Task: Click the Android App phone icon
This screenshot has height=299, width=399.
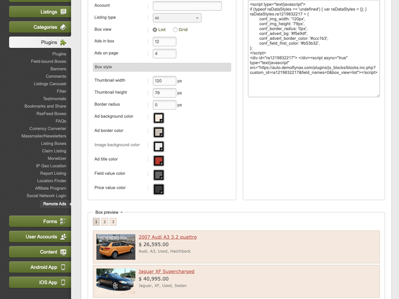Action: 63,267
